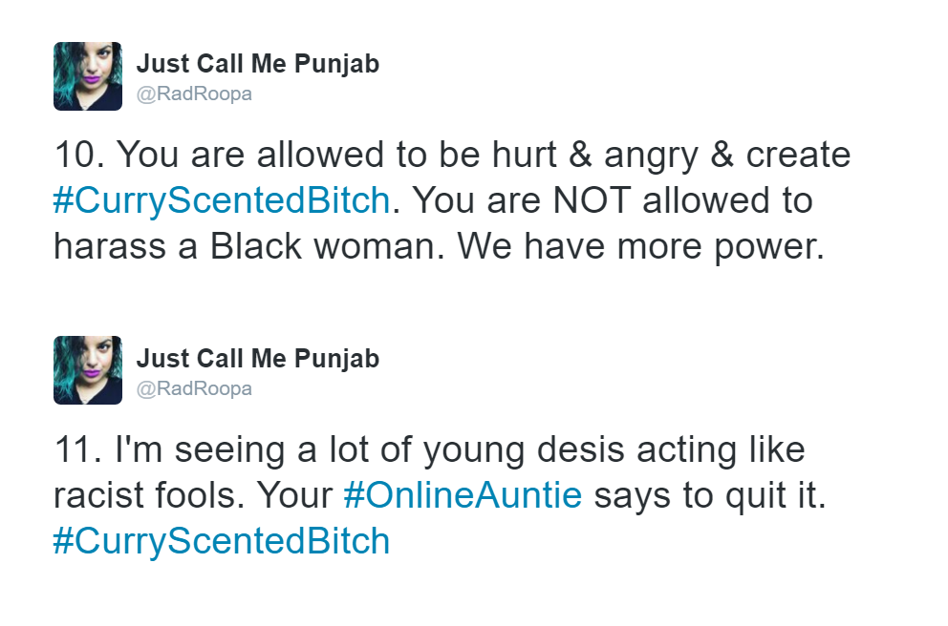Click 'says to quit it.' text

tap(710, 495)
